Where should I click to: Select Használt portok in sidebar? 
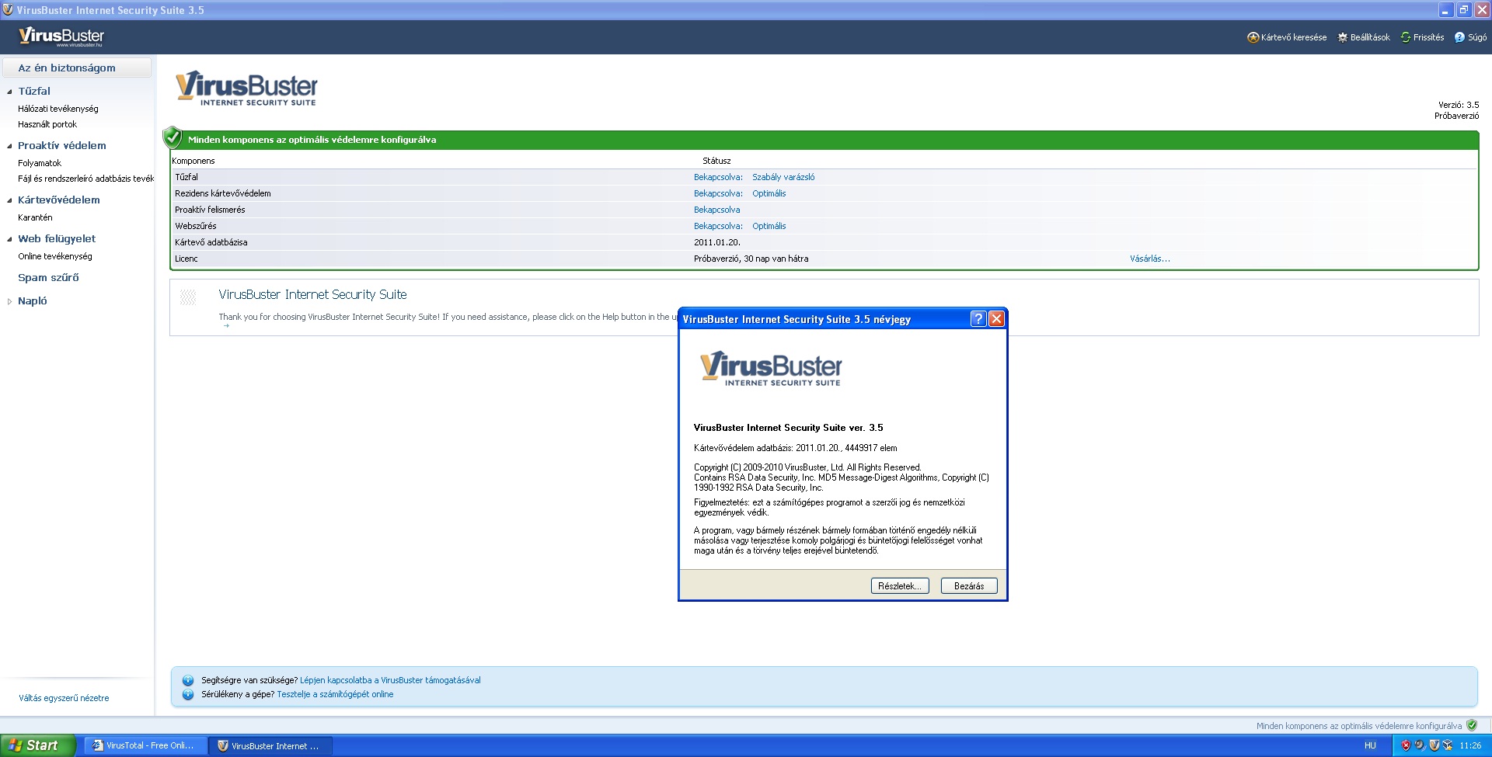47,124
